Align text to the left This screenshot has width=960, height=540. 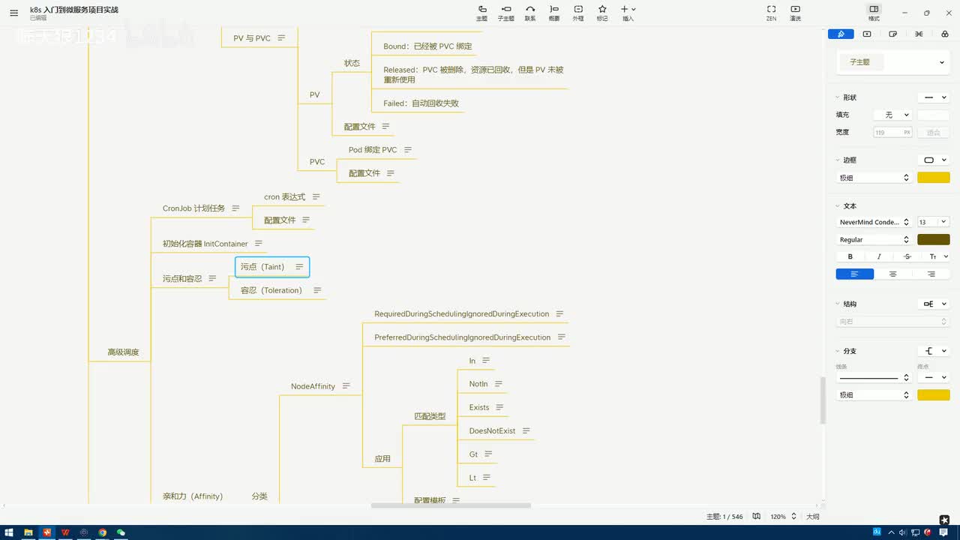coord(855,274)
